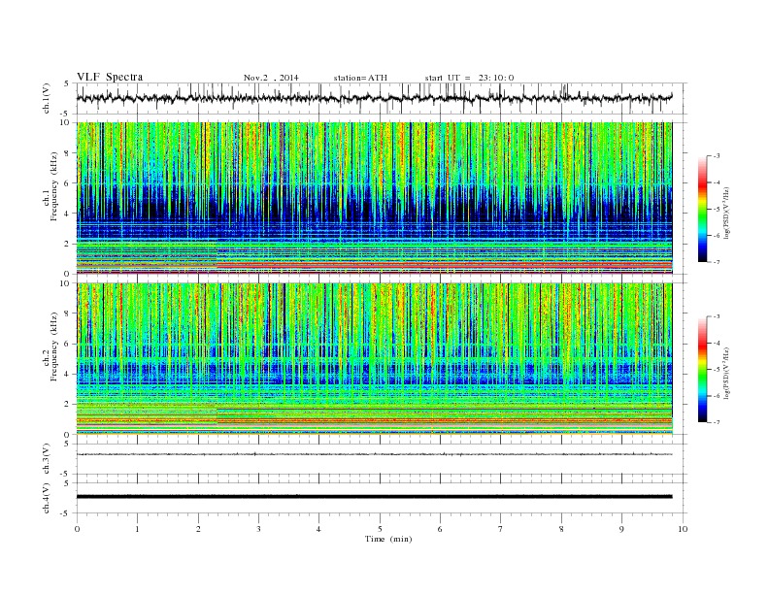Click the 0 tick on time axis
Viewport: 769px width, 594px height.
(77, 529)
